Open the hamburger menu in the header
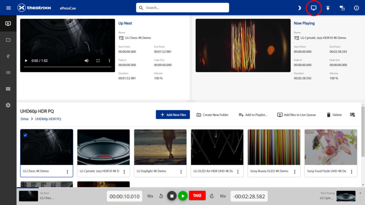Image resolution: width=365 pixels, height=205 pixels. click(8, 8)
